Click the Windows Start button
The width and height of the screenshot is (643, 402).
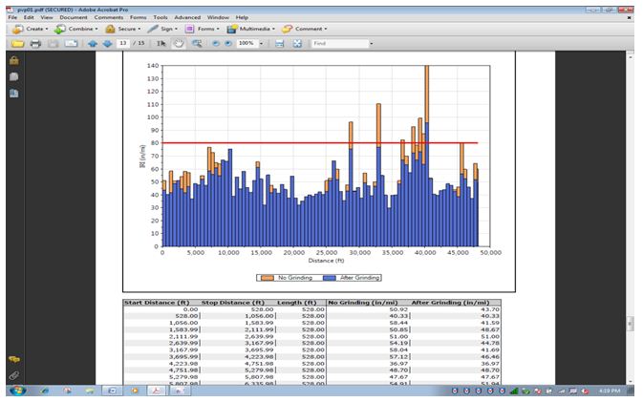17,391
